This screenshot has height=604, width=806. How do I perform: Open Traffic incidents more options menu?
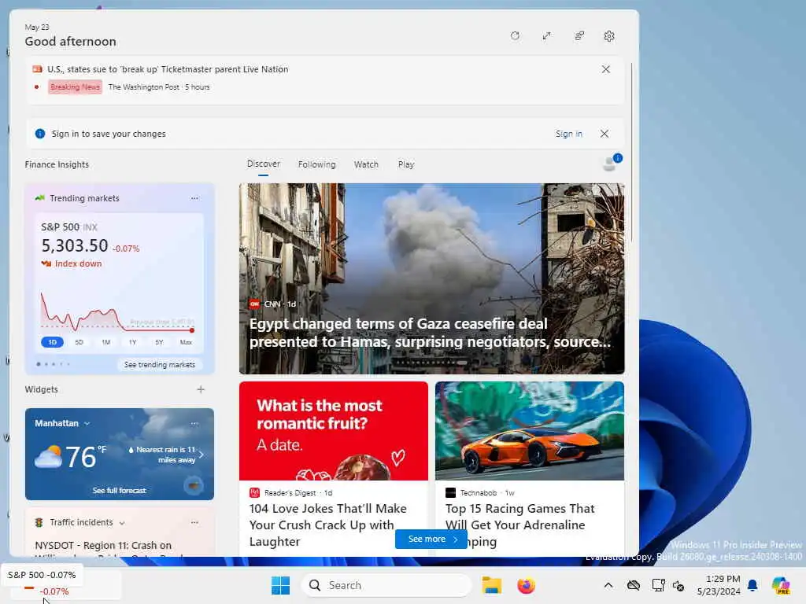pyautogui.click(x=194, y=522)
